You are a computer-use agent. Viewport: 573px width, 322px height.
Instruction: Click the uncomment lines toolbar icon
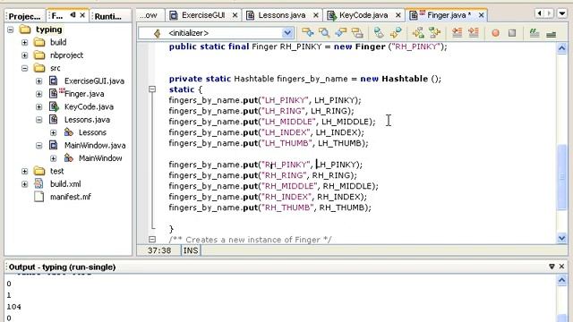[552, 34]
